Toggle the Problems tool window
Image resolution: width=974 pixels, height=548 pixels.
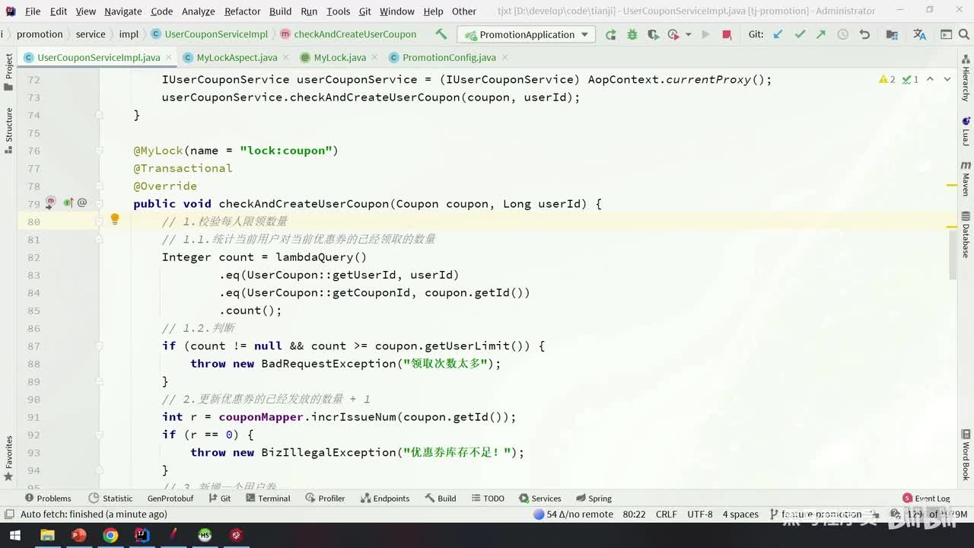coord(48,499)
